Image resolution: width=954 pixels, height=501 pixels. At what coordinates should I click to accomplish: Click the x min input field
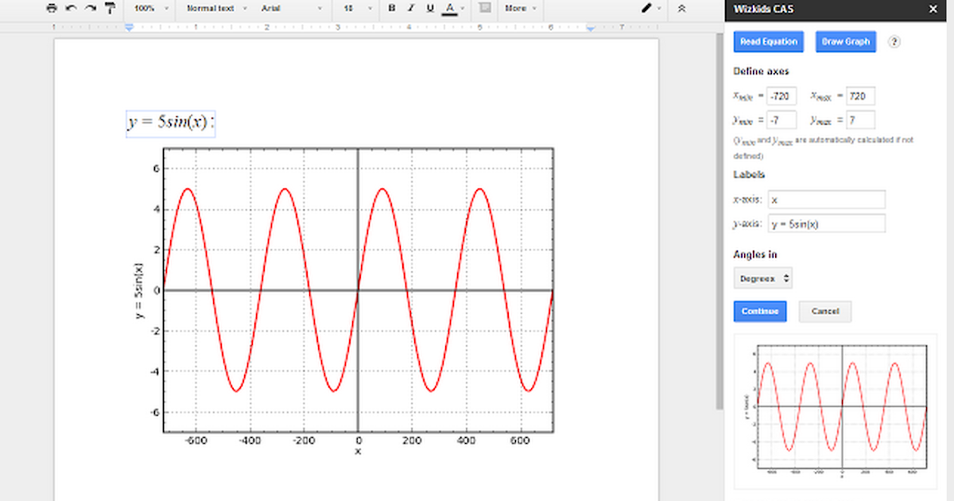(782, 96)
